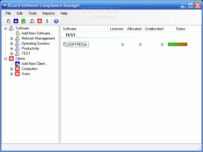Click the TEST folder icon in tree
203x152 pixels.
point(17,54)
